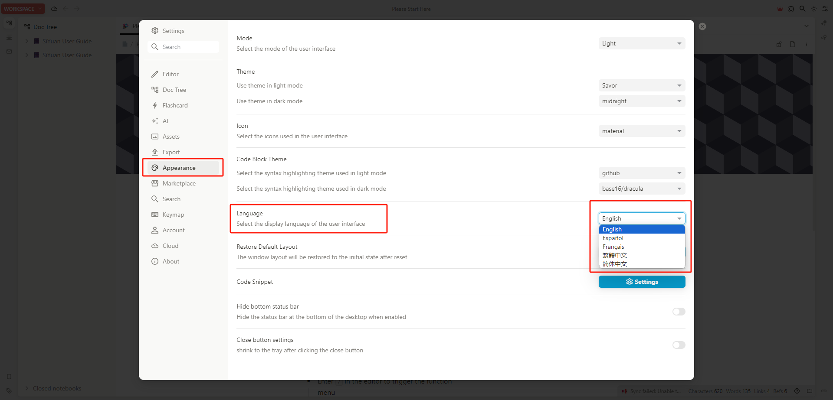
Task: Click the crown membership icon
Action: pyautogui.click(x=780, y=9)
